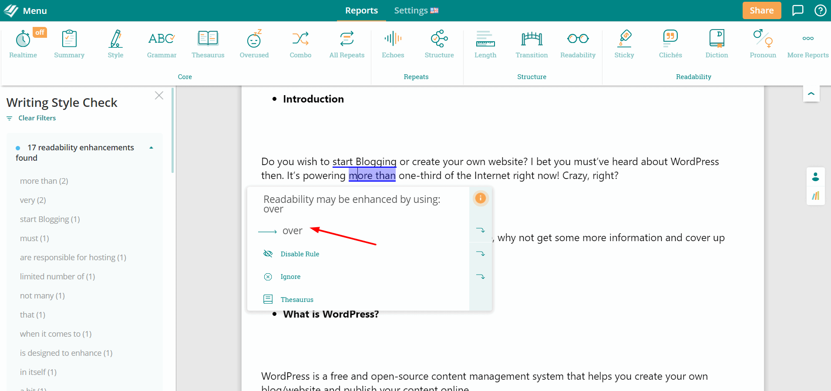The width and height of the screenshot is (831, 391).
Task: Disable Rule for this suggestion
Action: 299,254
